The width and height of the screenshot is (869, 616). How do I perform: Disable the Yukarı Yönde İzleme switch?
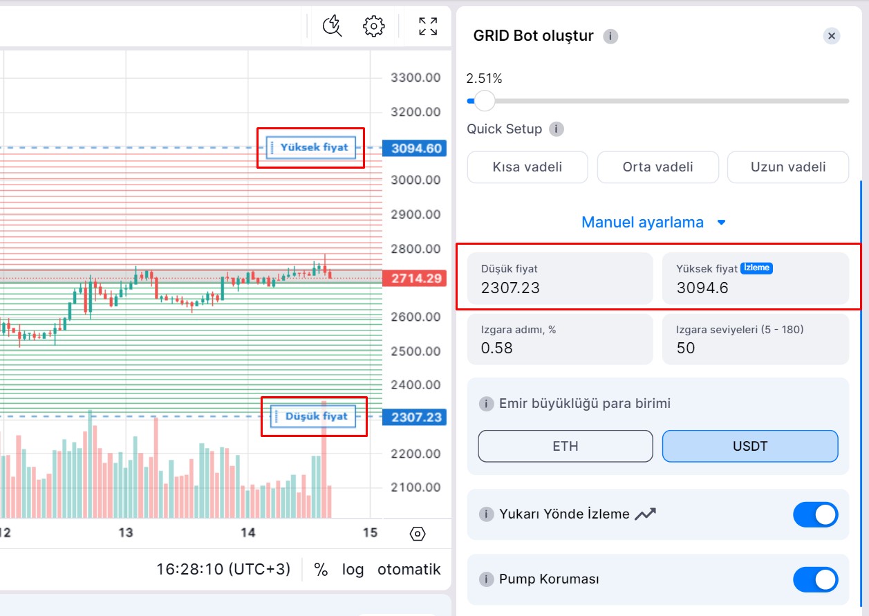pyautogui.click(x=815, y=515)
